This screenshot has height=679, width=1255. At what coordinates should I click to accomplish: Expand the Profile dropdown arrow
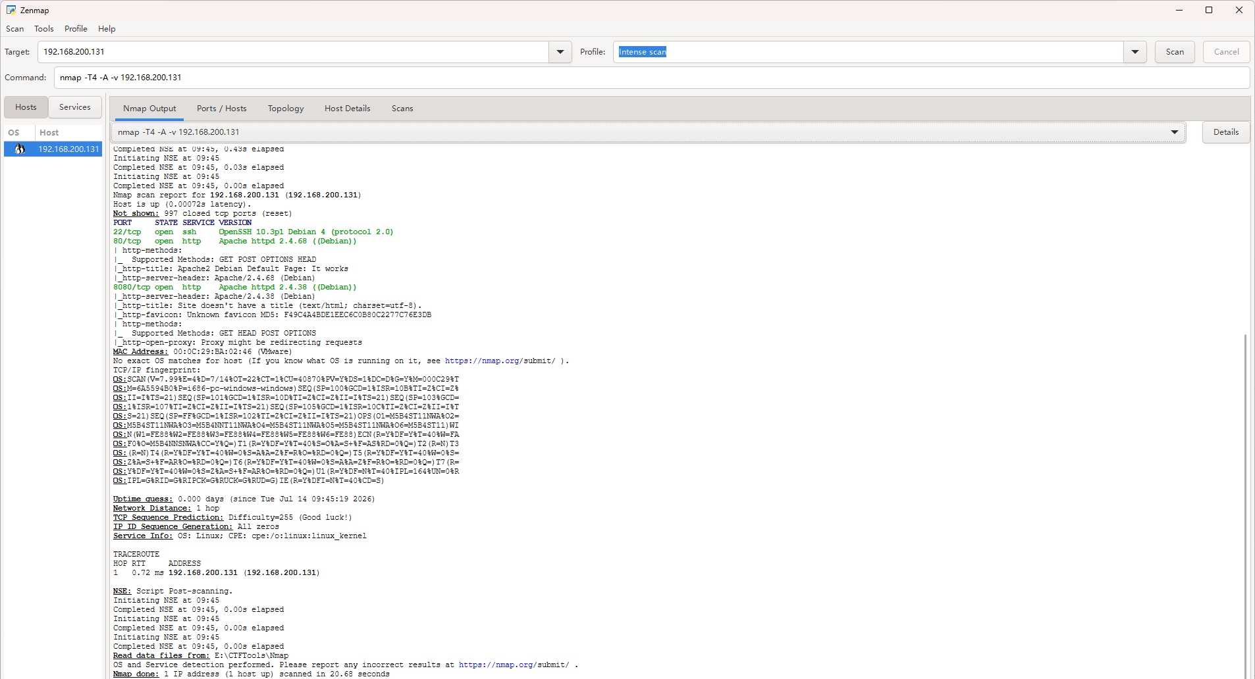(x=1135, y=52)
